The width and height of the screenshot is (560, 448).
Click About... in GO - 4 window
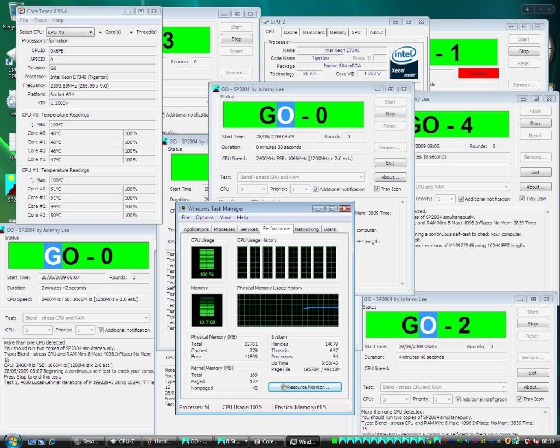(x=535, y=187)
